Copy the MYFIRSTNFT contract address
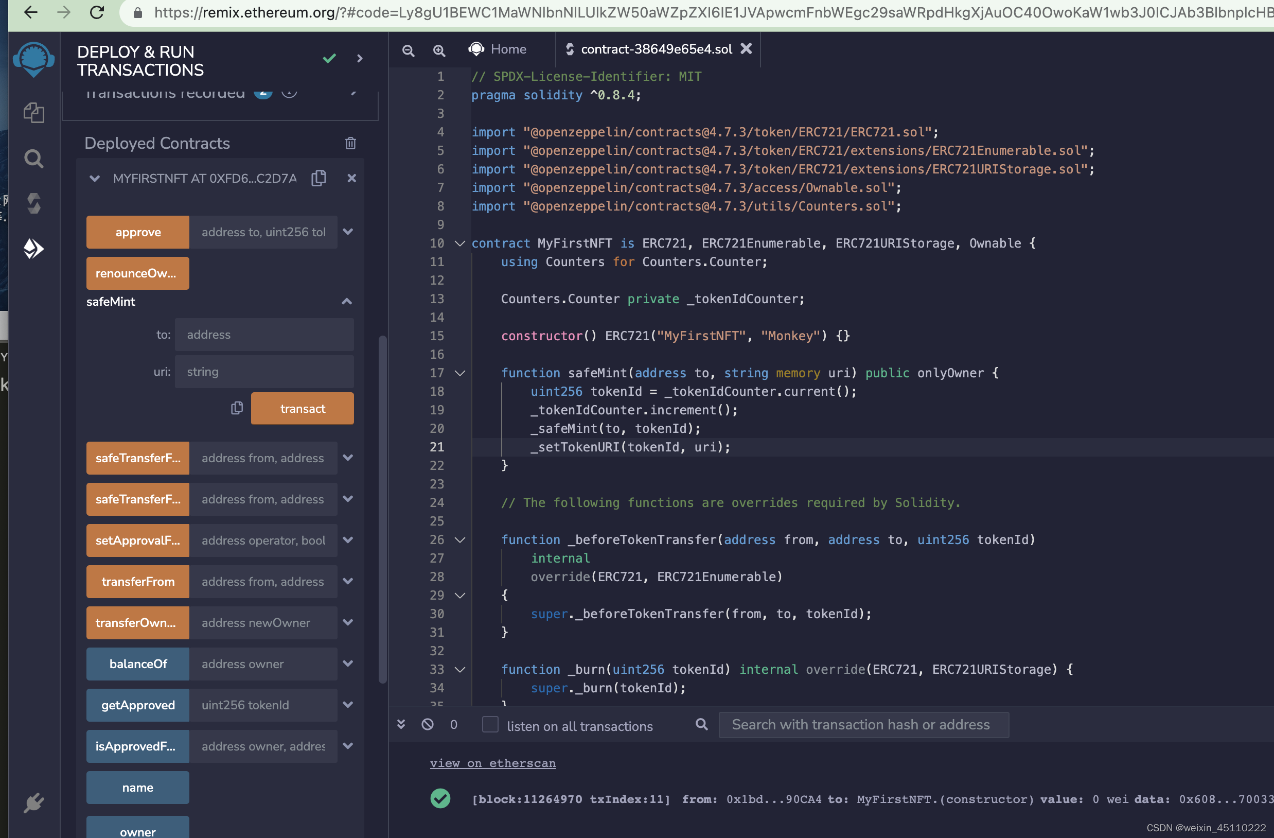Viewport: 1274px width, 838px height. [319, 178]
